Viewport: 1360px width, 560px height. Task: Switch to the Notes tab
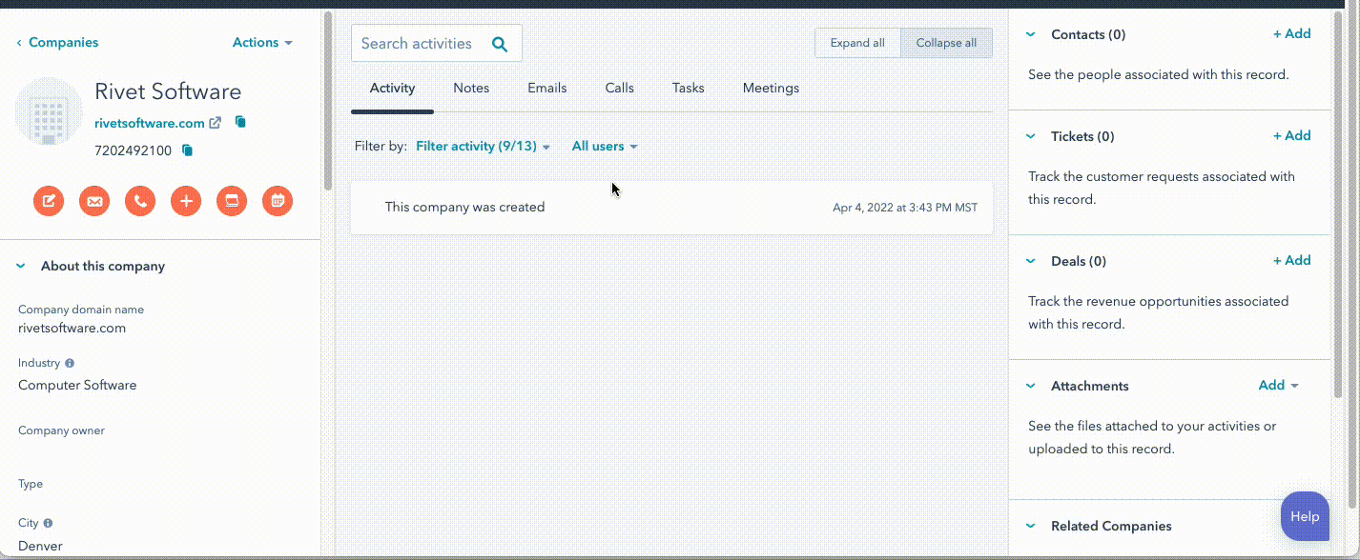click(471, 88)
